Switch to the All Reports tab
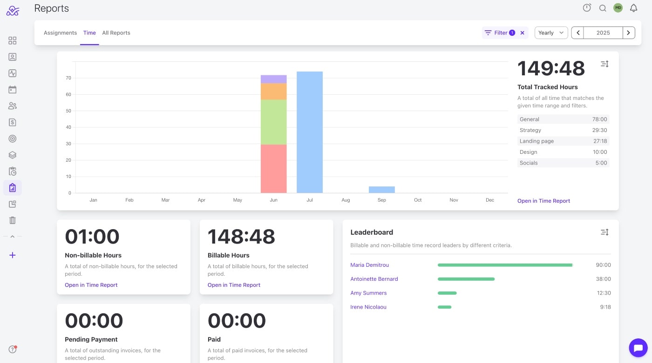This screenshot has height=363, width=652. [116, 33]
